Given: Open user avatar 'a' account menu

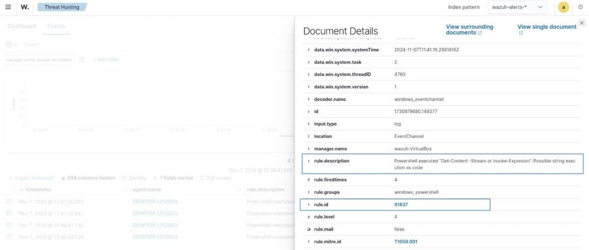Looking at the screenshot, I should (x=564, y=7).
